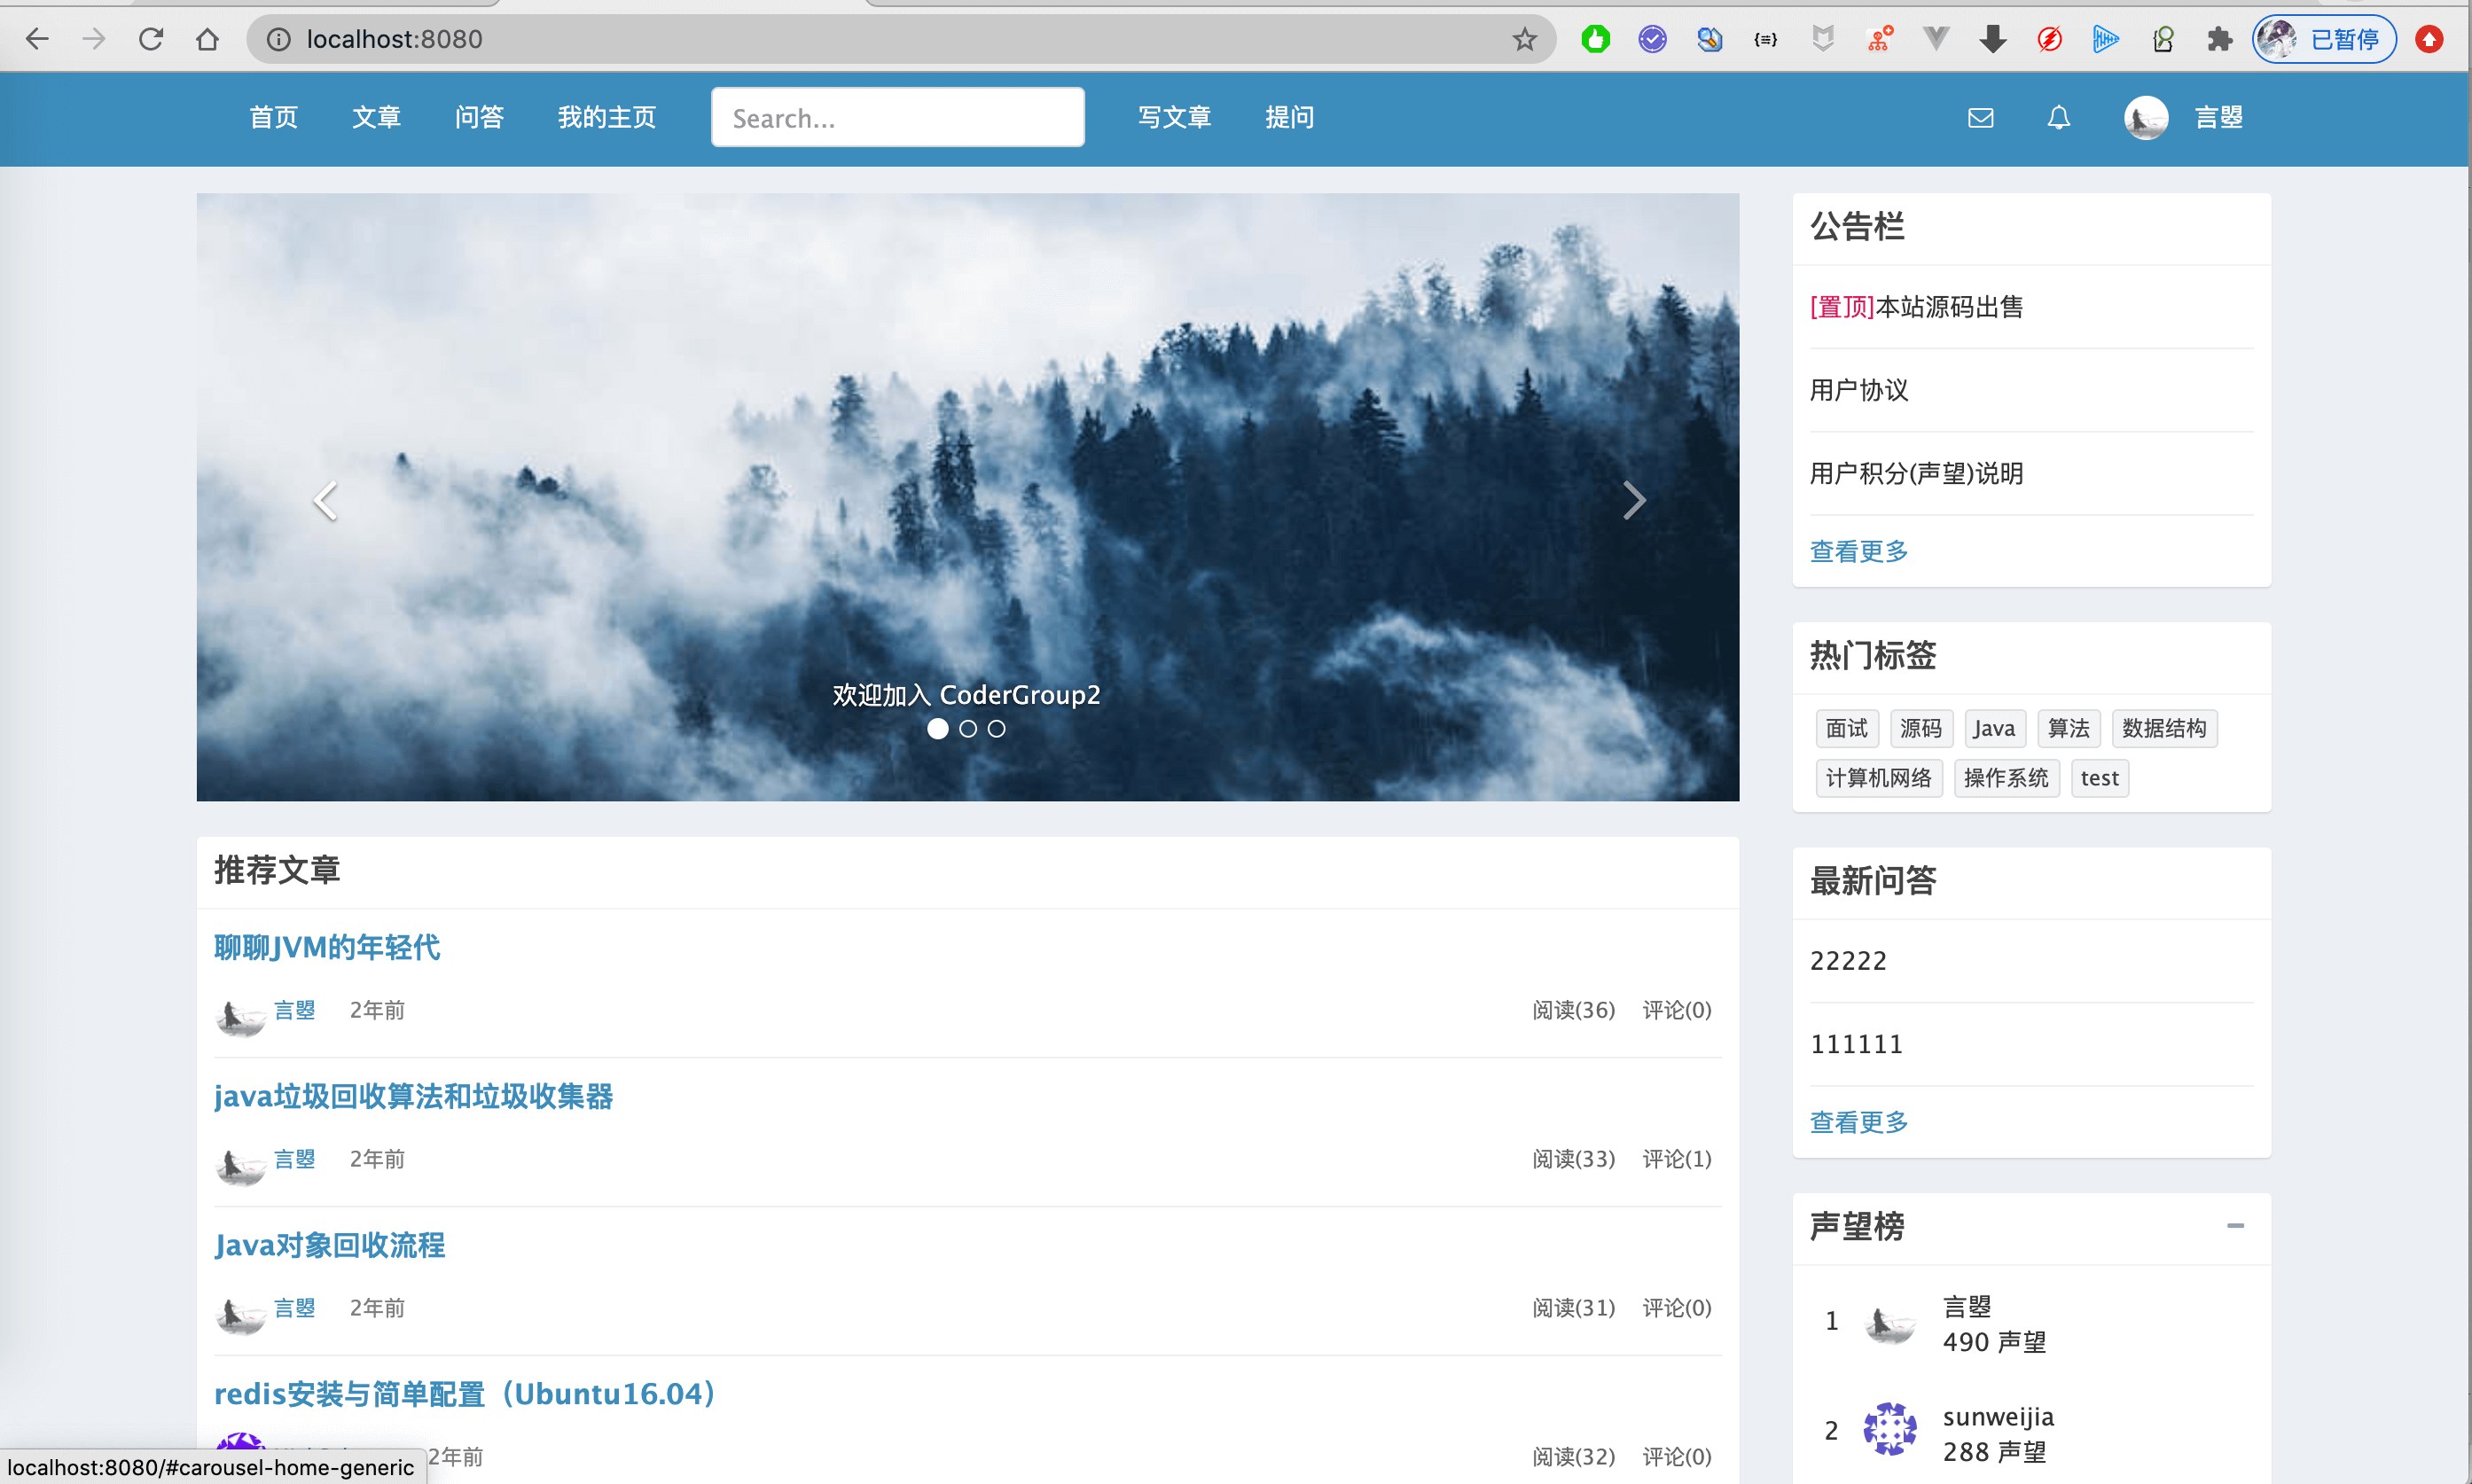Select the Java hot tag
This screenshot has height=1484, width=2472.
tap(1994, 728)
